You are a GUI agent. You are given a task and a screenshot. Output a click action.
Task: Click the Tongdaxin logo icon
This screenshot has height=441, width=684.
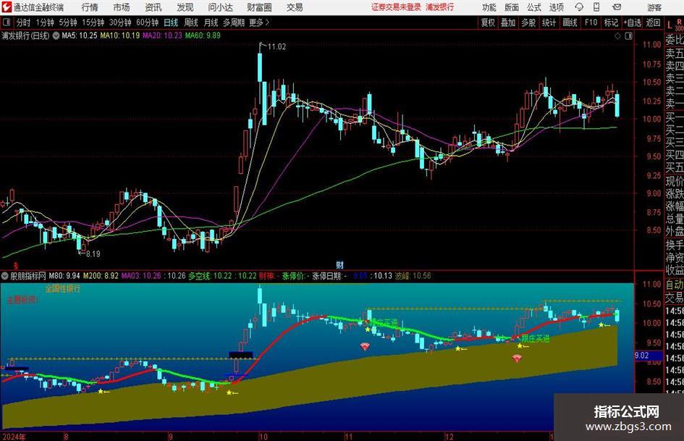7,7
